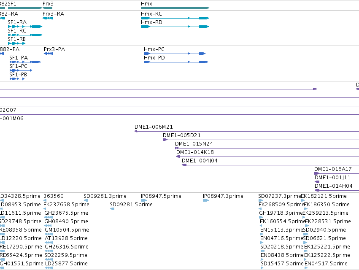Open EST EN15113.3prime
Screen dimensions: 359x270
coord(282,230)
